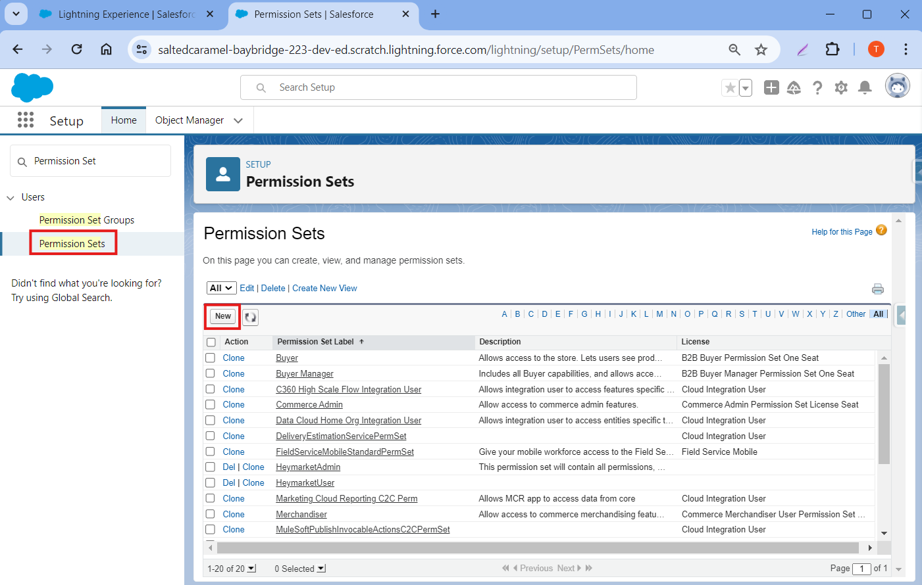Clone the Commerce Admin permission set
The width and height of the screenshot is (922, 585).
[x=234, y=404]
